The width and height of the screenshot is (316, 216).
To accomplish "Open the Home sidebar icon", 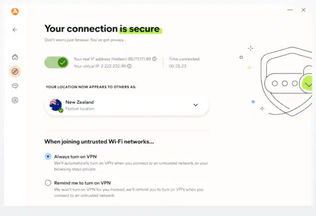I will (x=15, y=57).
